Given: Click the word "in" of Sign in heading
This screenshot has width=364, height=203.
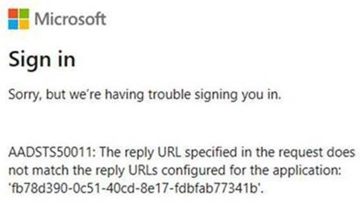Looking at the screenshot, I should coord(66,60).
